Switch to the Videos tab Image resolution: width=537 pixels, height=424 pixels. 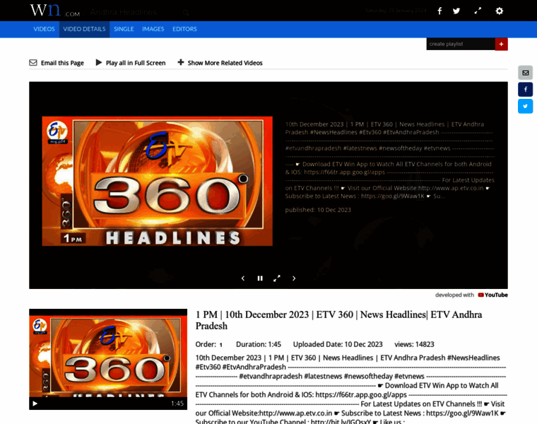45,29
